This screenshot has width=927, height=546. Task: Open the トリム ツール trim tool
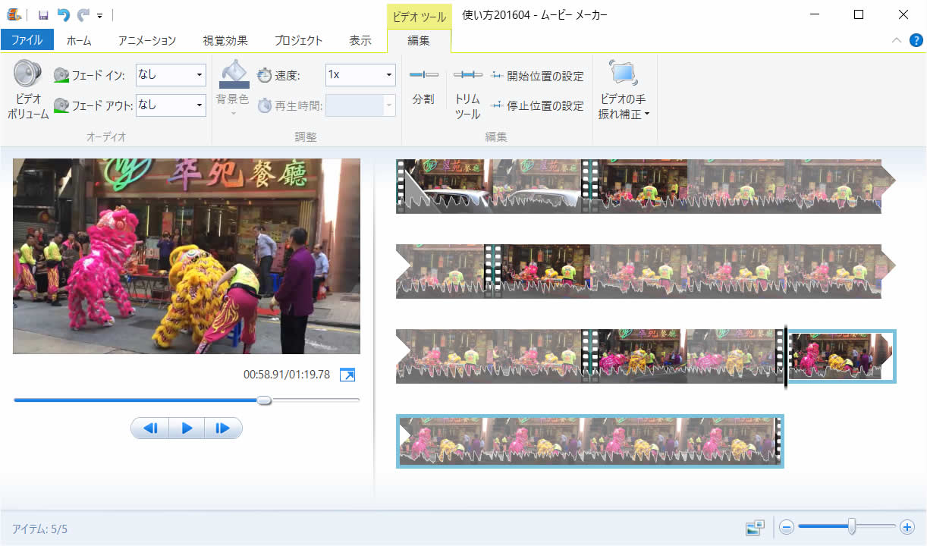[467, 75]
